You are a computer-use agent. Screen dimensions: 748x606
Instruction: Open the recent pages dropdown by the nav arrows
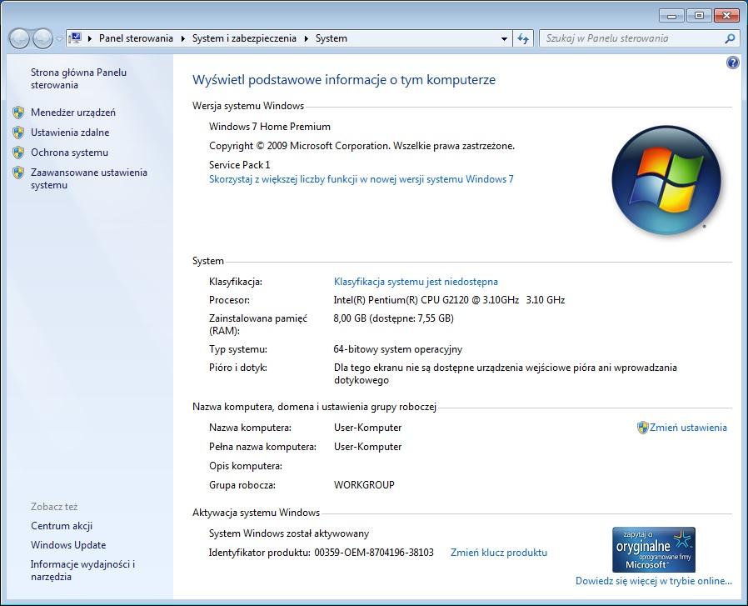[x=60, y=39]
